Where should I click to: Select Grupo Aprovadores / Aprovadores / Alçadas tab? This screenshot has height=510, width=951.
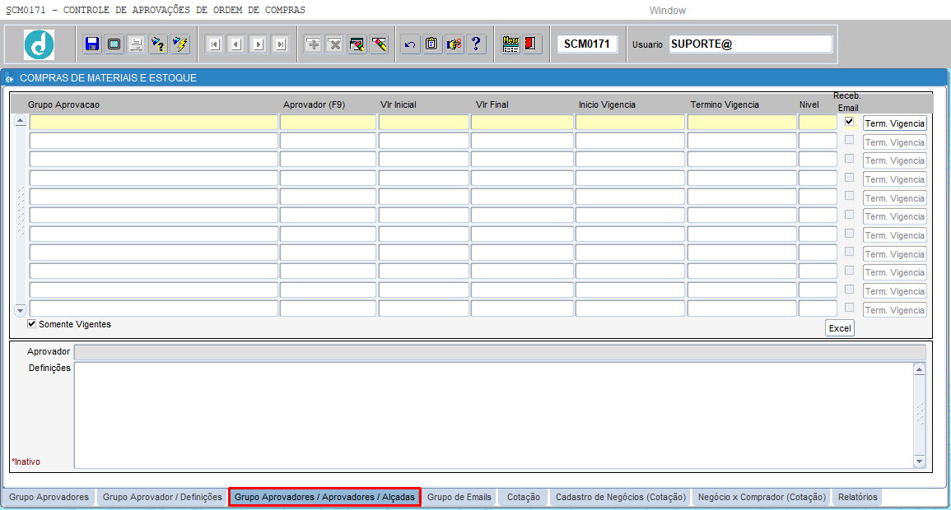tap(325, 498)
